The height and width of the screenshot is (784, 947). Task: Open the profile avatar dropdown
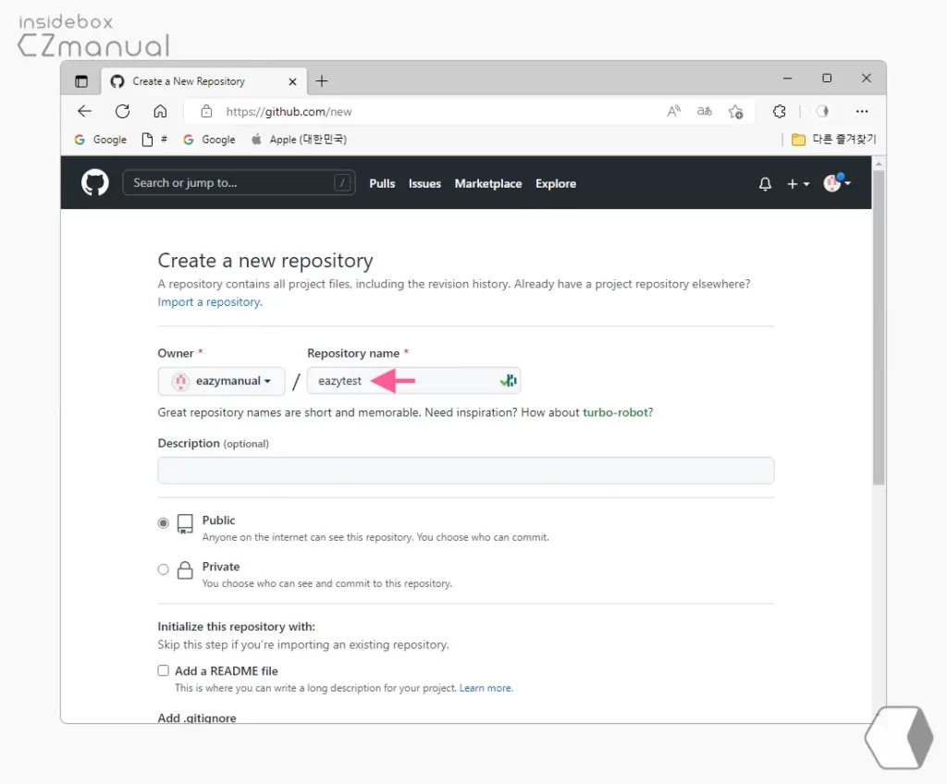(835, 182)
